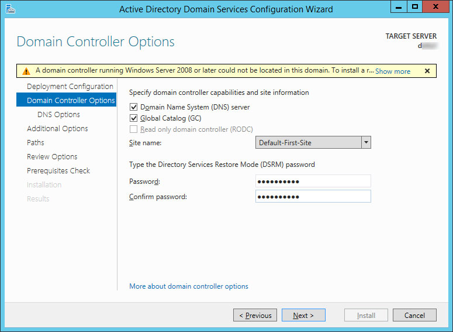Close the wizard window
The image size is (453, 332).
click(x=435, y=6)
